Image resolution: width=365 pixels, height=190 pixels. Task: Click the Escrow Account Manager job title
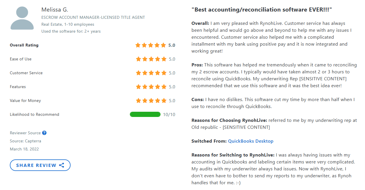point(93,17)
